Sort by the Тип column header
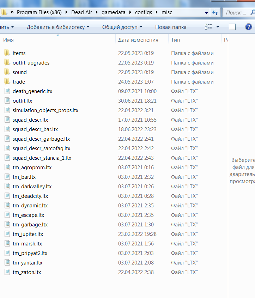255x298 pixels. (195, 40)
